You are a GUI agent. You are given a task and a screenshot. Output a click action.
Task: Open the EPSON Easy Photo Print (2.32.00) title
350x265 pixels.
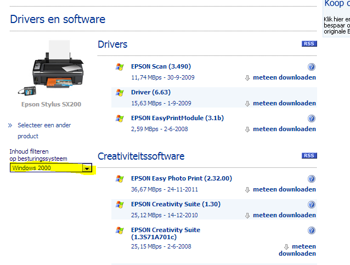[182, 178]
